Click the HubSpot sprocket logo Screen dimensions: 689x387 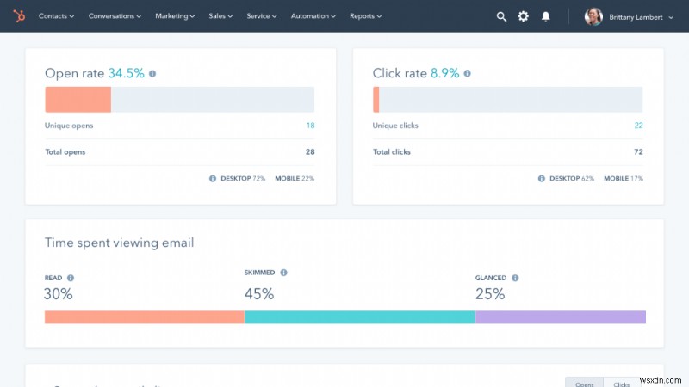coord(19,16)
